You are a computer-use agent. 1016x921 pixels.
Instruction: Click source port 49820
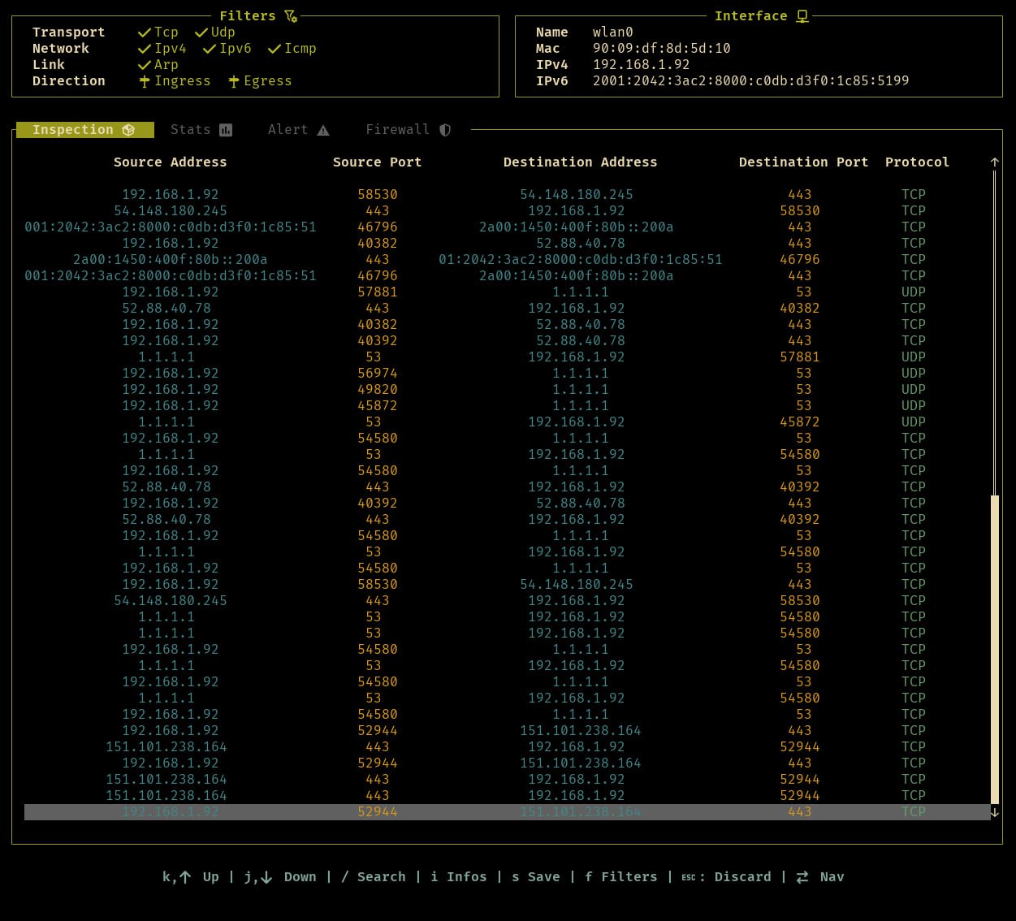(378, 390)
